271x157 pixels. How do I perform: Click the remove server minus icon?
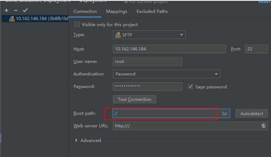(x=15, y=10)
